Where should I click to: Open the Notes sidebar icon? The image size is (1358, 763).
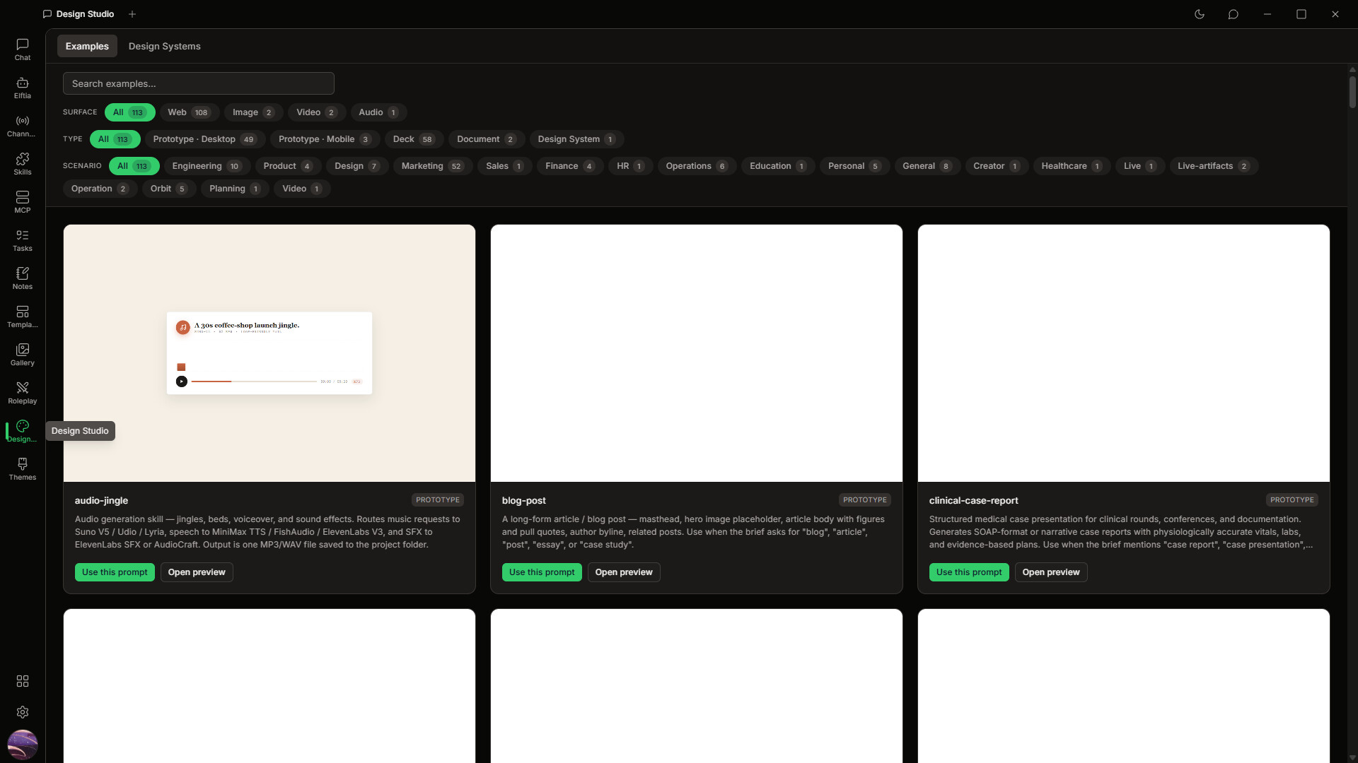[x=23, y=278]
